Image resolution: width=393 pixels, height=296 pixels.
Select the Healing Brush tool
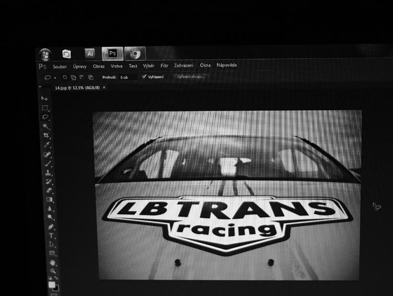point(48,154)
